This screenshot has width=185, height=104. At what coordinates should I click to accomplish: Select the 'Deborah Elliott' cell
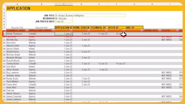click(x=17, y=46)
